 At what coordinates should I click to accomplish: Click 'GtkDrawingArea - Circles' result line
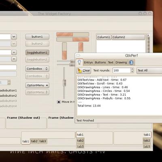(104, 91)
